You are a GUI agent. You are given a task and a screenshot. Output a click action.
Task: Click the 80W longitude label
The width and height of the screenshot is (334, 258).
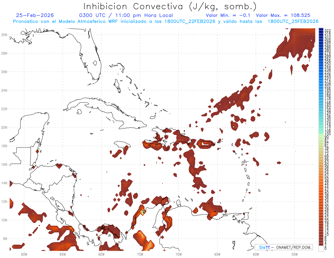(x=101, y=254)
